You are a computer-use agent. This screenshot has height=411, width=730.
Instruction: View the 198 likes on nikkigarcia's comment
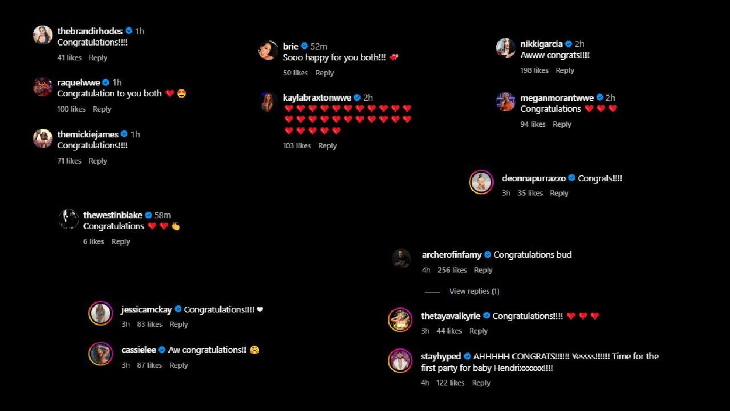point(534,70)
